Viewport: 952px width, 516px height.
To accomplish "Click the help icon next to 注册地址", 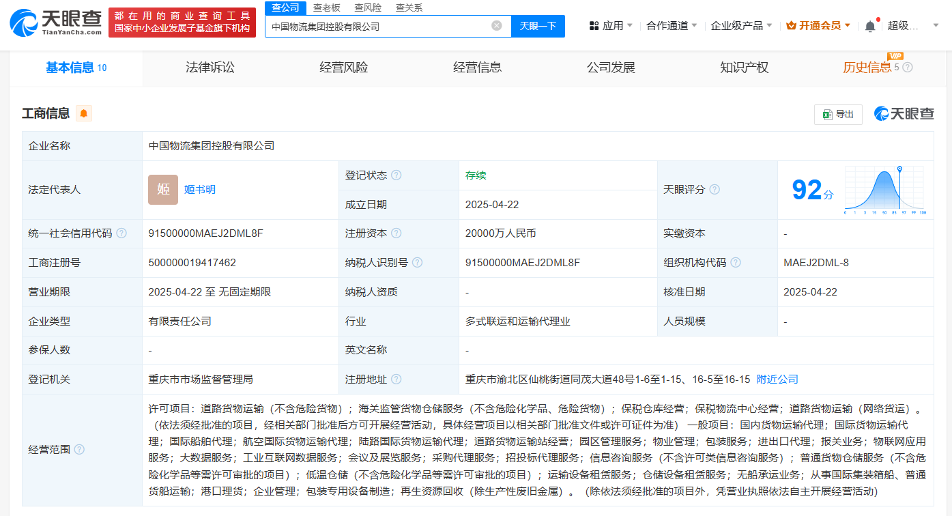I will (x=396, y=379).
